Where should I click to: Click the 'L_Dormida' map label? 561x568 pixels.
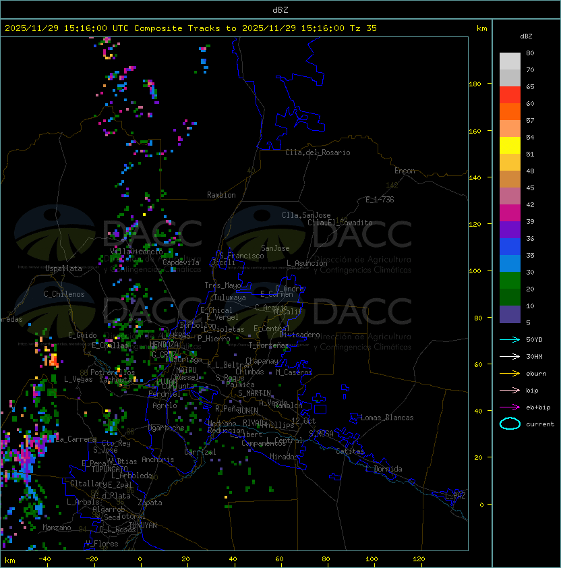(x=384, y=469)
